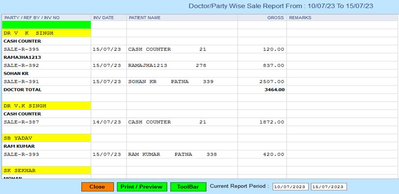Select the DR V.K SINGH group row
Image resolution: width=399 pixels, height=194 pixels.
[x=25, y=106]
